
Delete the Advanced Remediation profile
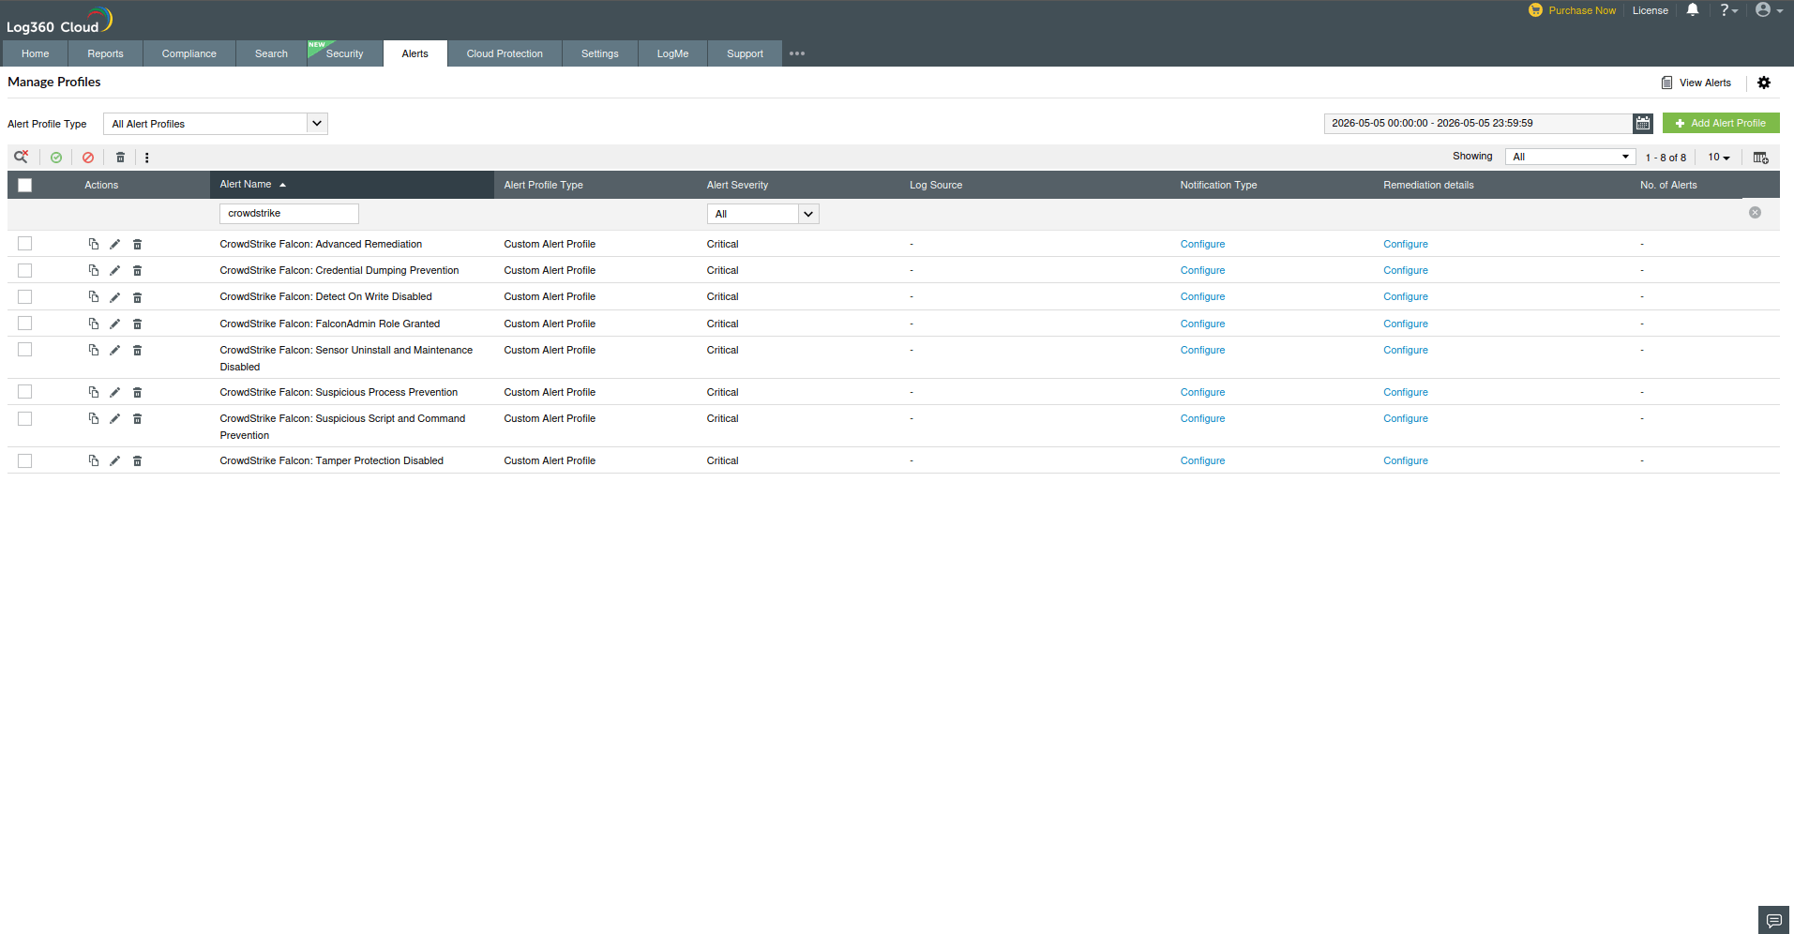[137, 244]
